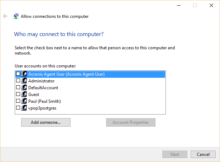Cancel the connection wizard

[x=203, y=154]
